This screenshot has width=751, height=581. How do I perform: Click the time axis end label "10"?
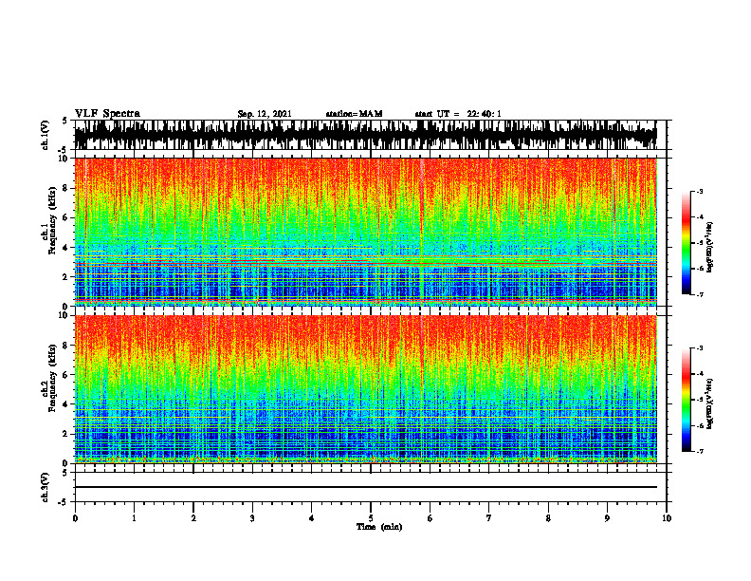tap(667, 518)
